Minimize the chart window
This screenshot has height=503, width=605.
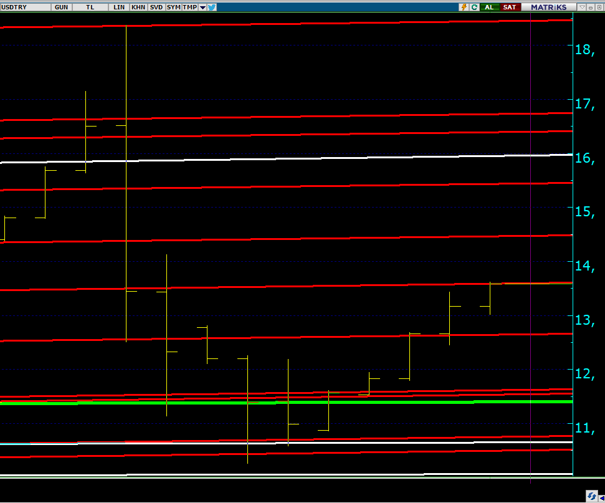click(591, 7)
